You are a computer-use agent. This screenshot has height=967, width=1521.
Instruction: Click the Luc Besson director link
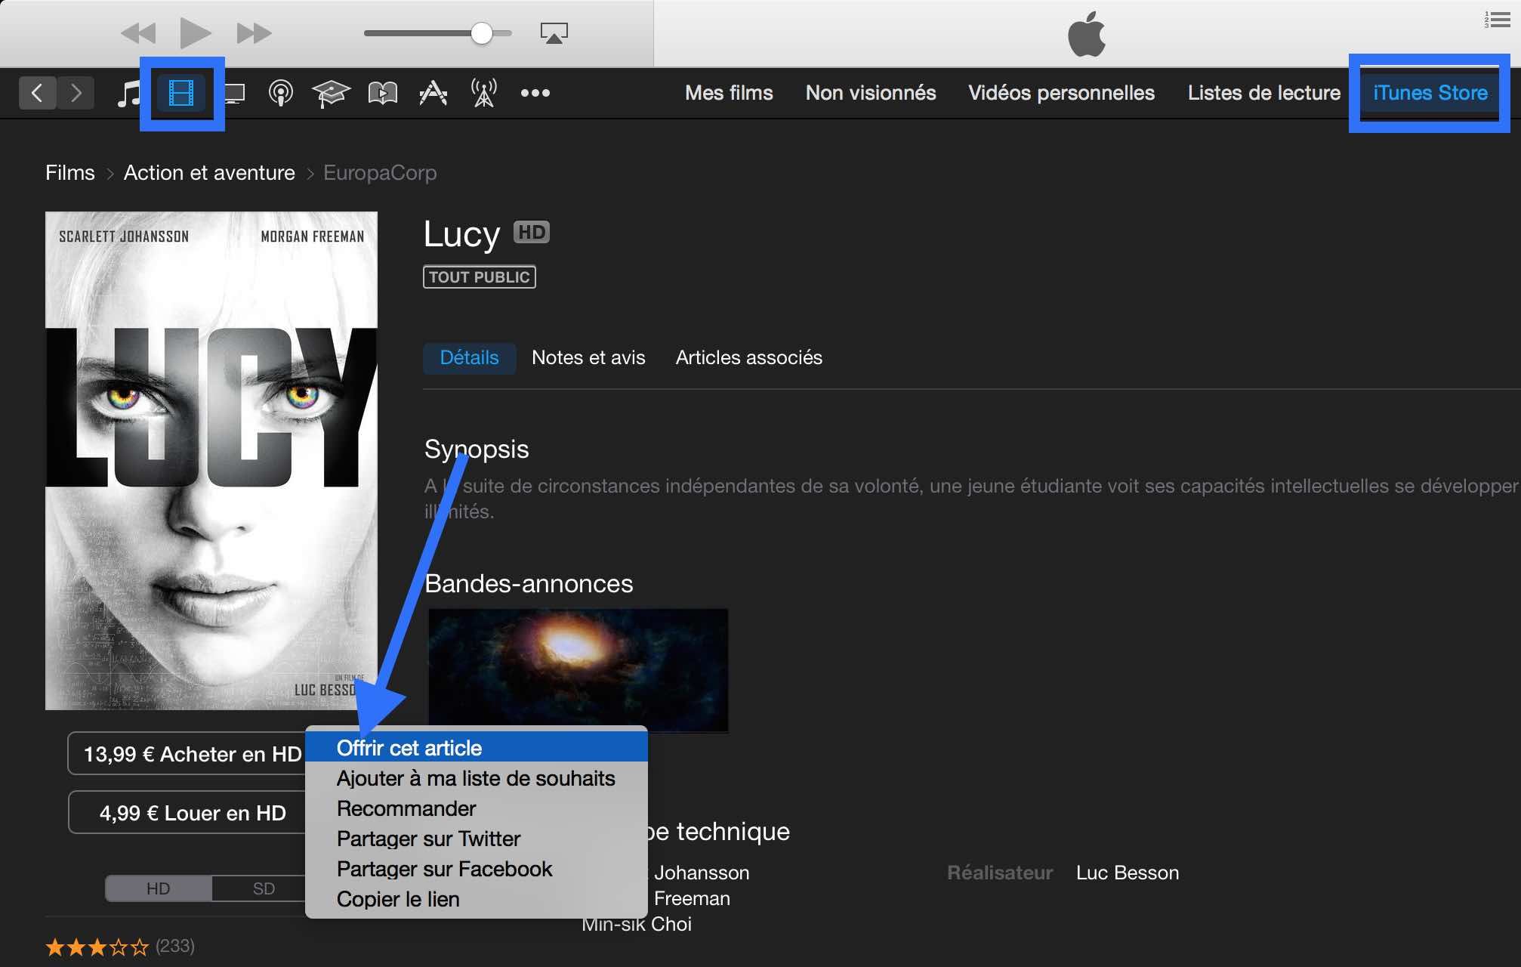coord(1128,873)
